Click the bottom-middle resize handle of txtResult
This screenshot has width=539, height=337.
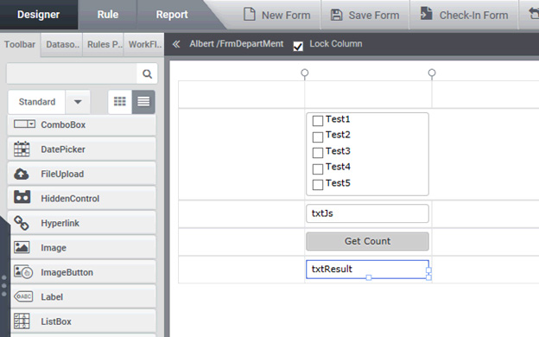coord(369,277)
